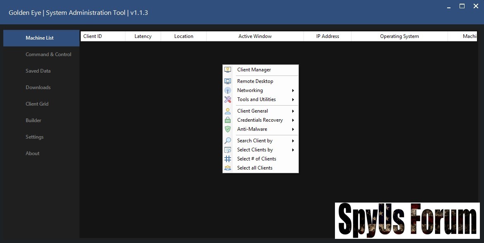Click the Client Manager icon in the context menu
484x243 pixels.
[228, 70]
